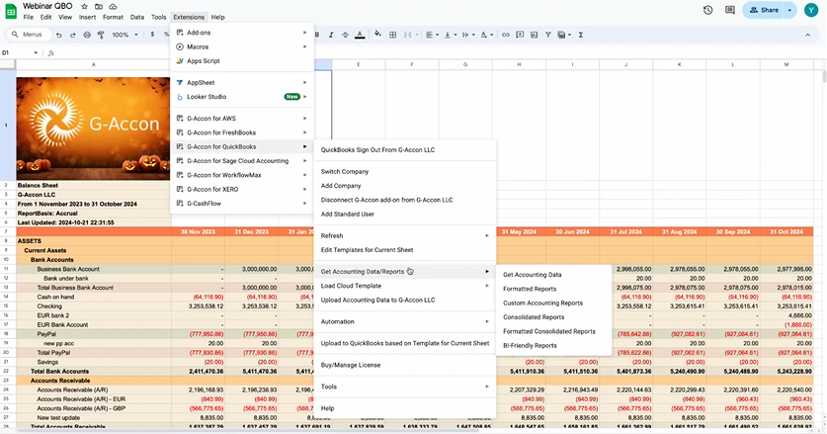The image size is (827, 434).
Task: Open the Macros submenu
Action: pyautogui.click(x=242, y=46)
